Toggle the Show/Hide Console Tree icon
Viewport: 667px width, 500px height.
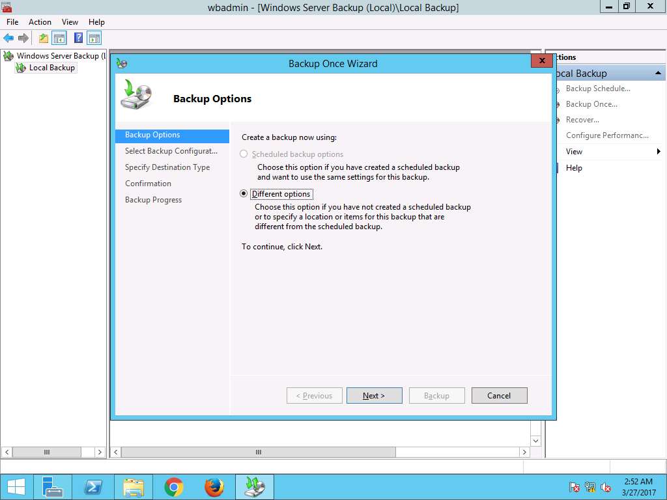click(59, 38)
